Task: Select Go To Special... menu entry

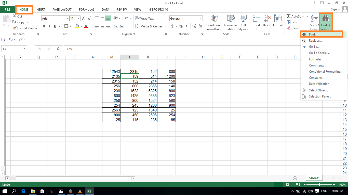Action: click(x=324, y=53)
